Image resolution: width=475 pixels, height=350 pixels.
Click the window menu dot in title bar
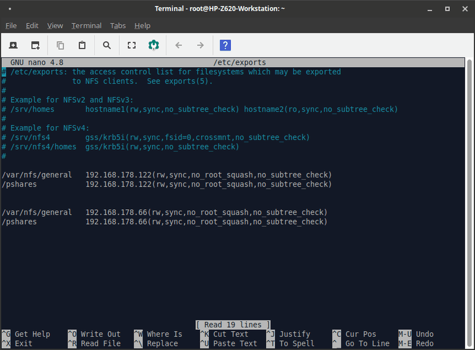10,9
